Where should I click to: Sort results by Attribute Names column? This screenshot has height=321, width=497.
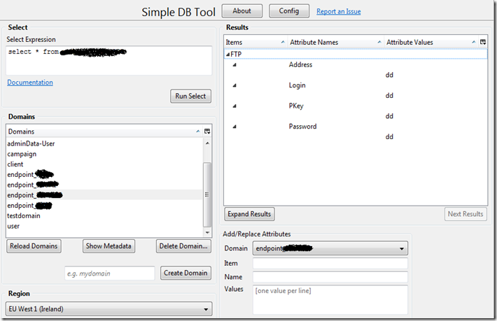pos(335,43)
